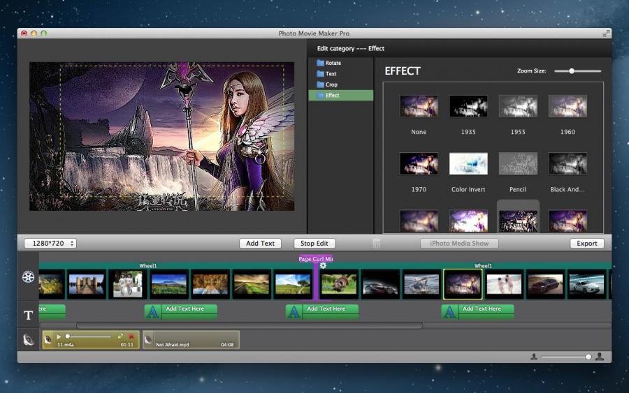Screen dimensions: 629x393
Task: Click the trash can delete icon
Action: [376, 243]
